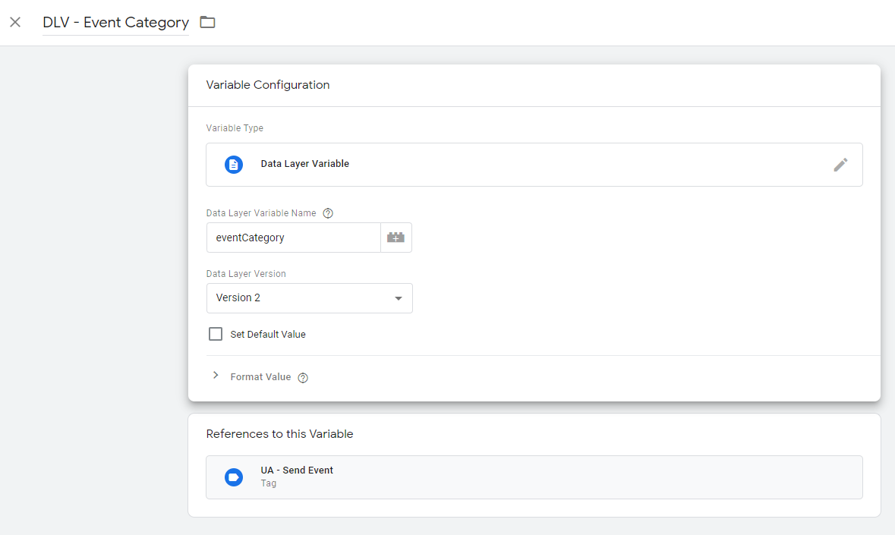
Task: Open help icon beside Format Value
Action: (x=303, y=378)
